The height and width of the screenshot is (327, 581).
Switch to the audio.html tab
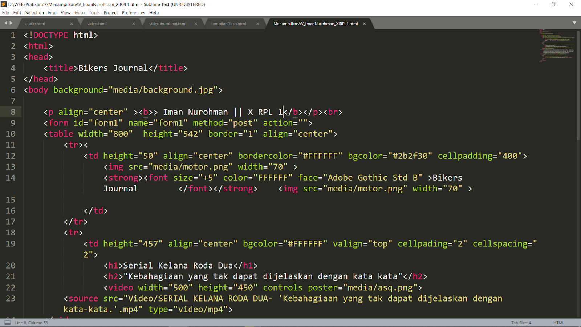(35, 23)
